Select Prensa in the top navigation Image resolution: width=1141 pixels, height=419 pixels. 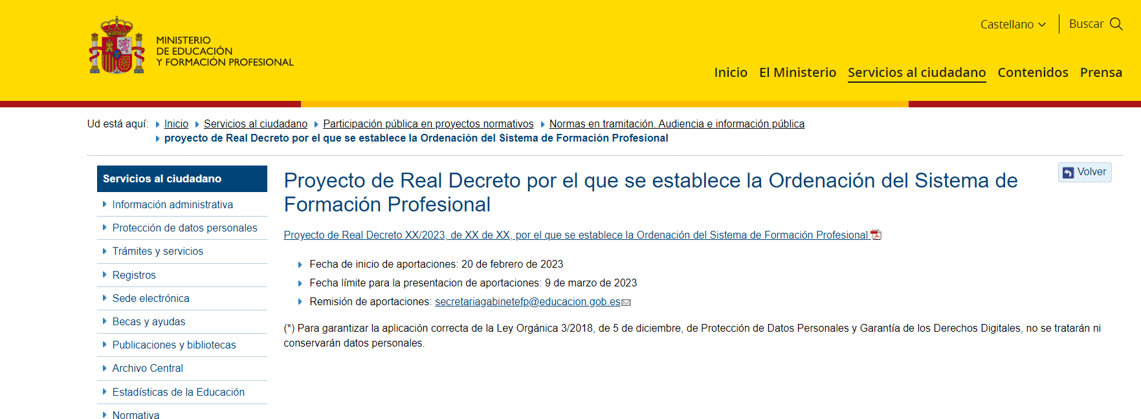tap(1100, 72)
